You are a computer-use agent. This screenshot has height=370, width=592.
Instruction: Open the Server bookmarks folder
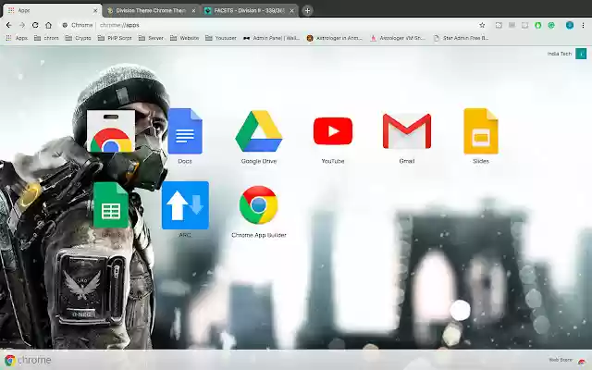point(151,38)
